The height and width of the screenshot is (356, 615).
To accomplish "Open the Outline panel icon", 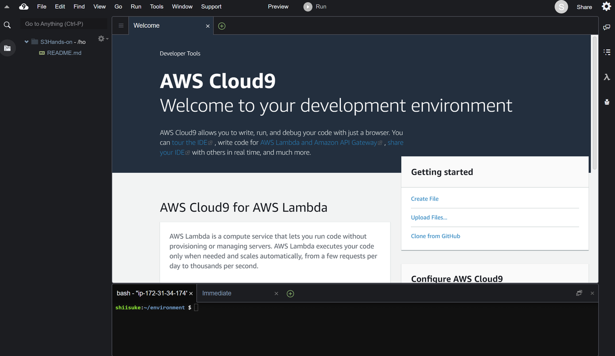I will (607, 52).
